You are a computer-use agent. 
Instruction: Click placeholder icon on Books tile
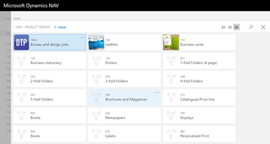pos(21,116)
